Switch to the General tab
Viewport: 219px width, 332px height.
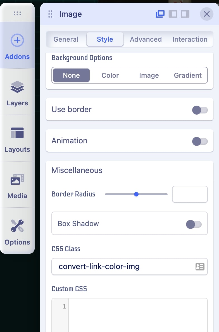point(66,39)
